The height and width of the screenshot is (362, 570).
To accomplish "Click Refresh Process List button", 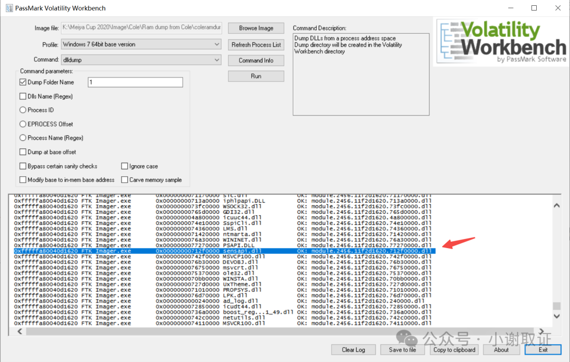I will click(256, 45).
